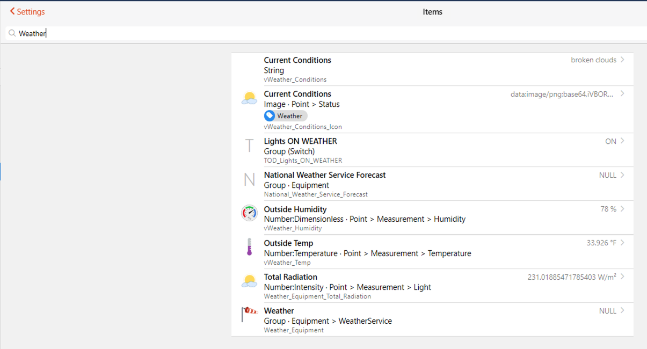
Task: Click the blue tag icon in Weather chip
Action: (x=270, y=116)
